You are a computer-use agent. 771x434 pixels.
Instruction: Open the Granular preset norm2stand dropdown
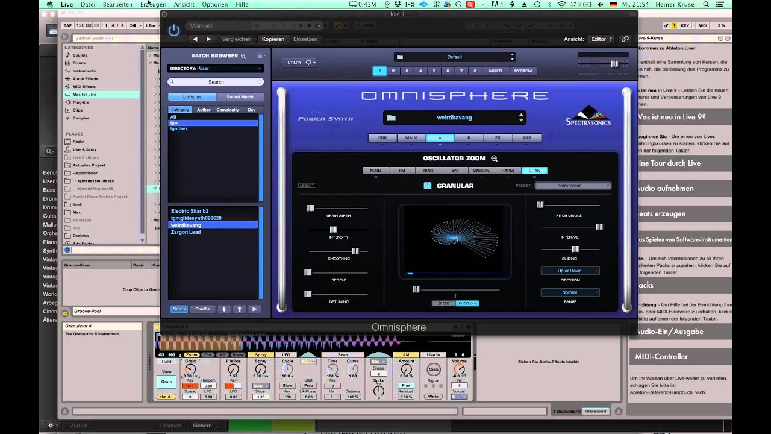pos(573,186)
